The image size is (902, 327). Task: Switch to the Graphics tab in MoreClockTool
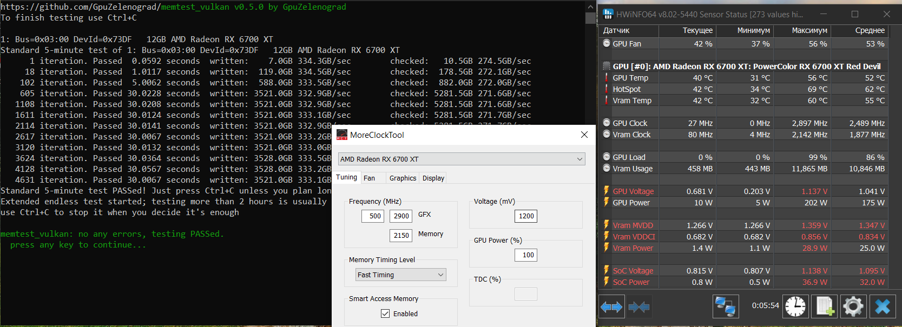pyautogui.click(x=403, y=178)
